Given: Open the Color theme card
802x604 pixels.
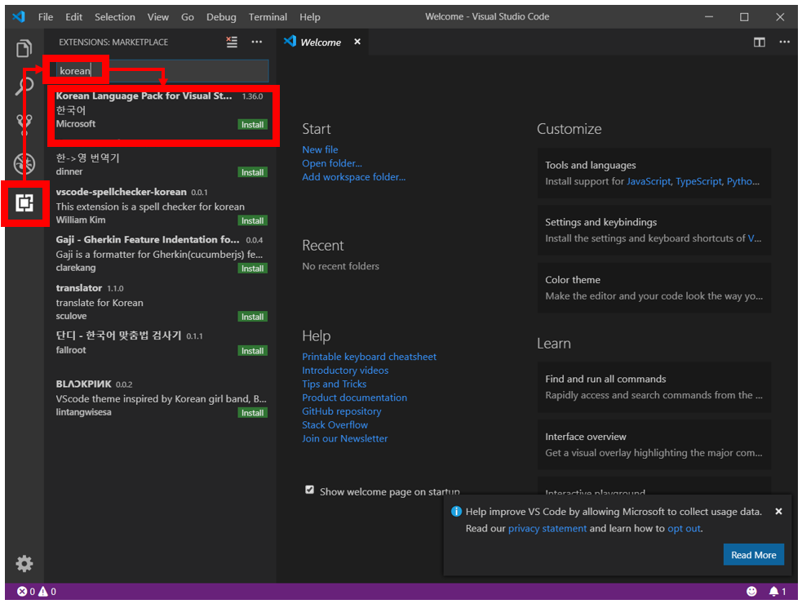Looking at the screenshot, I should point(654,287).
